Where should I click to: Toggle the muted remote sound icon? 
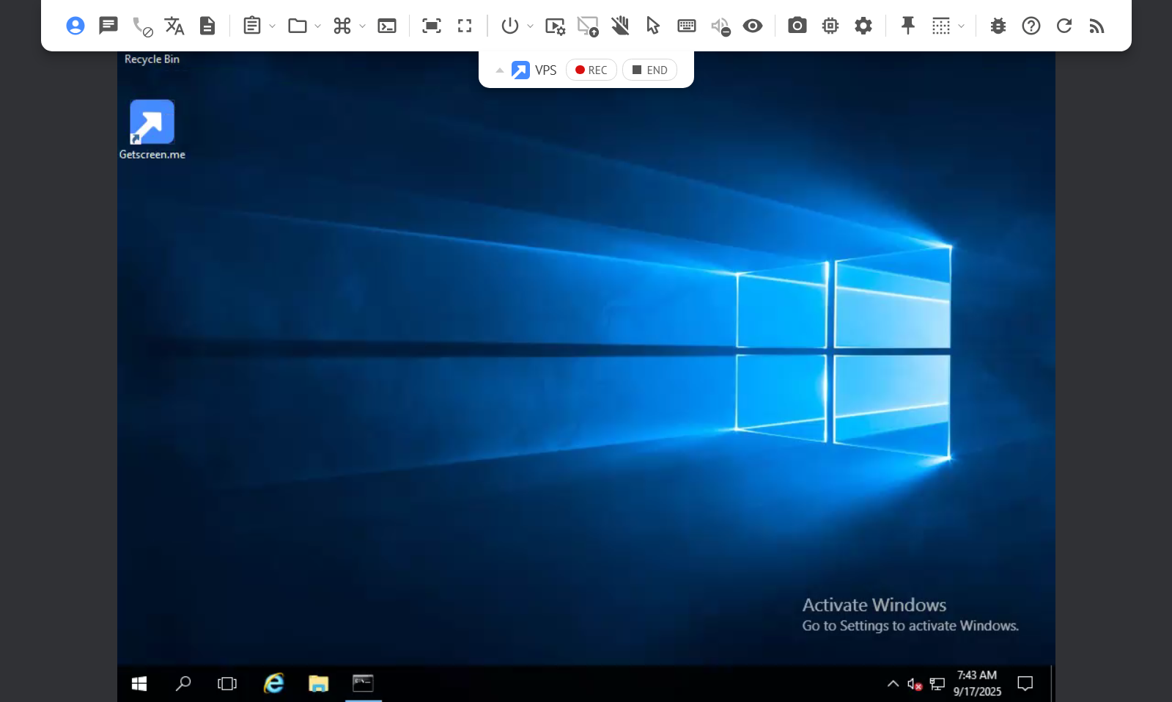click(720, 26)
